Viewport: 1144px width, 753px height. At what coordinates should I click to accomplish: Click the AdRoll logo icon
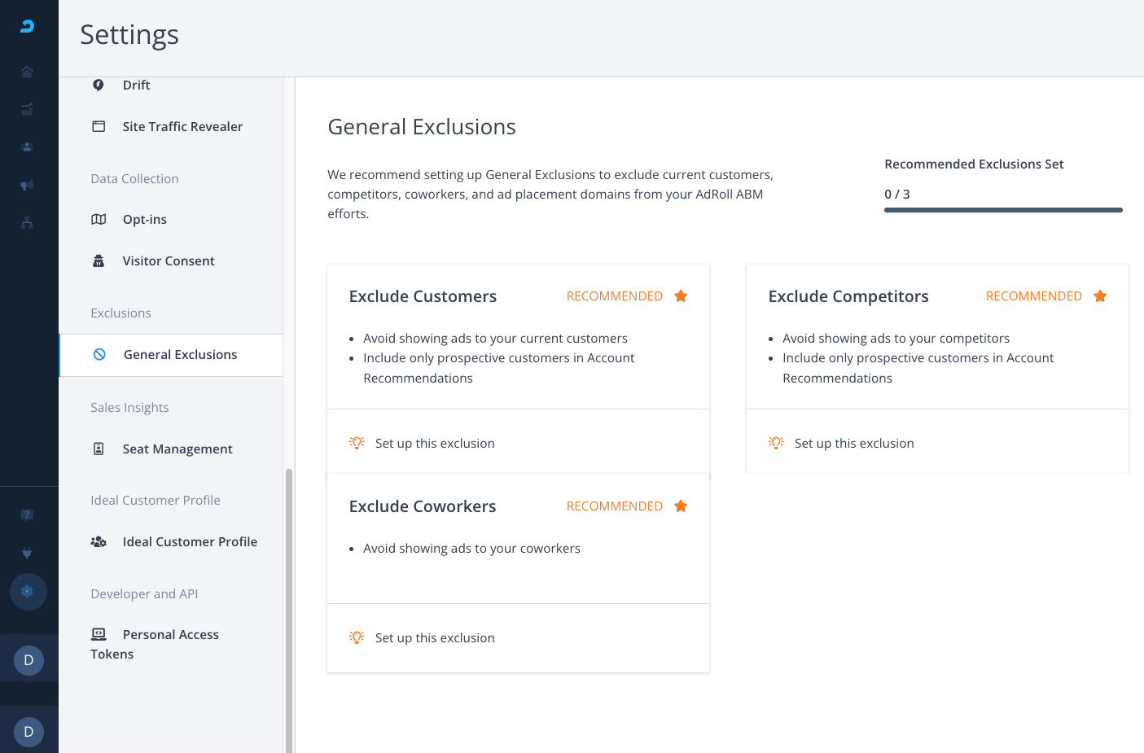(x=28, y=26)
